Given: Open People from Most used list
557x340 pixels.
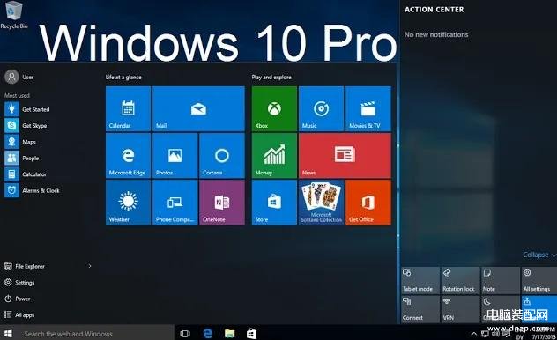Looking at the screenshot, I should [22, 158].
